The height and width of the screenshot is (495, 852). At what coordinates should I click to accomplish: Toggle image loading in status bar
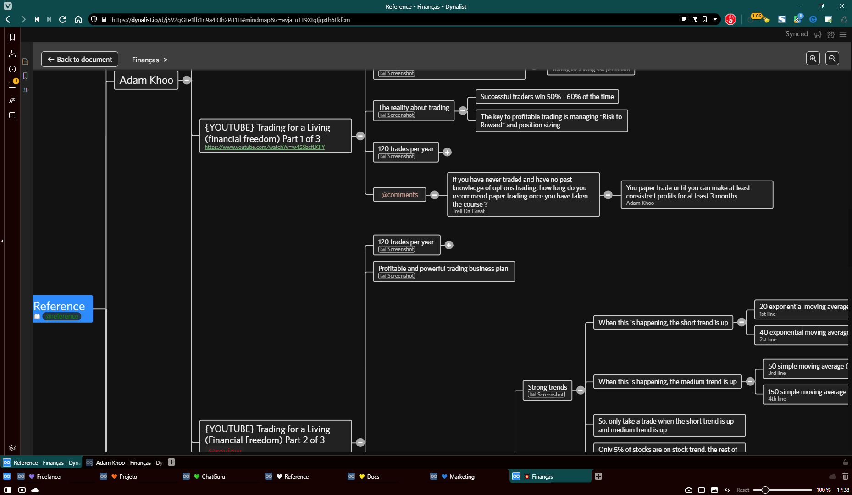pos(714,490)
